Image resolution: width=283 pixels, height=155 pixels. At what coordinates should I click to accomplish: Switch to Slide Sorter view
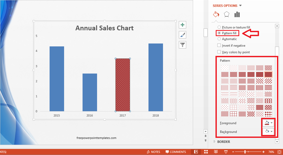pos(206,152)
